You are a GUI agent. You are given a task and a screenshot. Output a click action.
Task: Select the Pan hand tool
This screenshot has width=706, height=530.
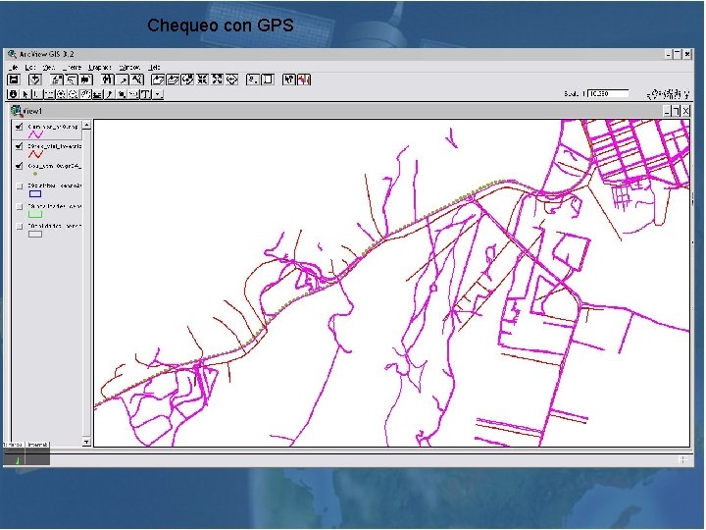[85, 94]
